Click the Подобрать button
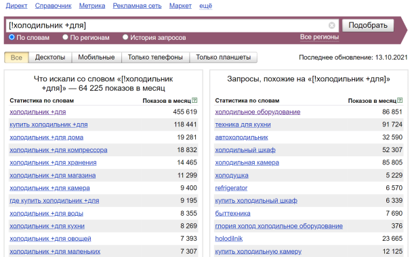Screen dimensions: 412x257 click(x=368, y=26)
